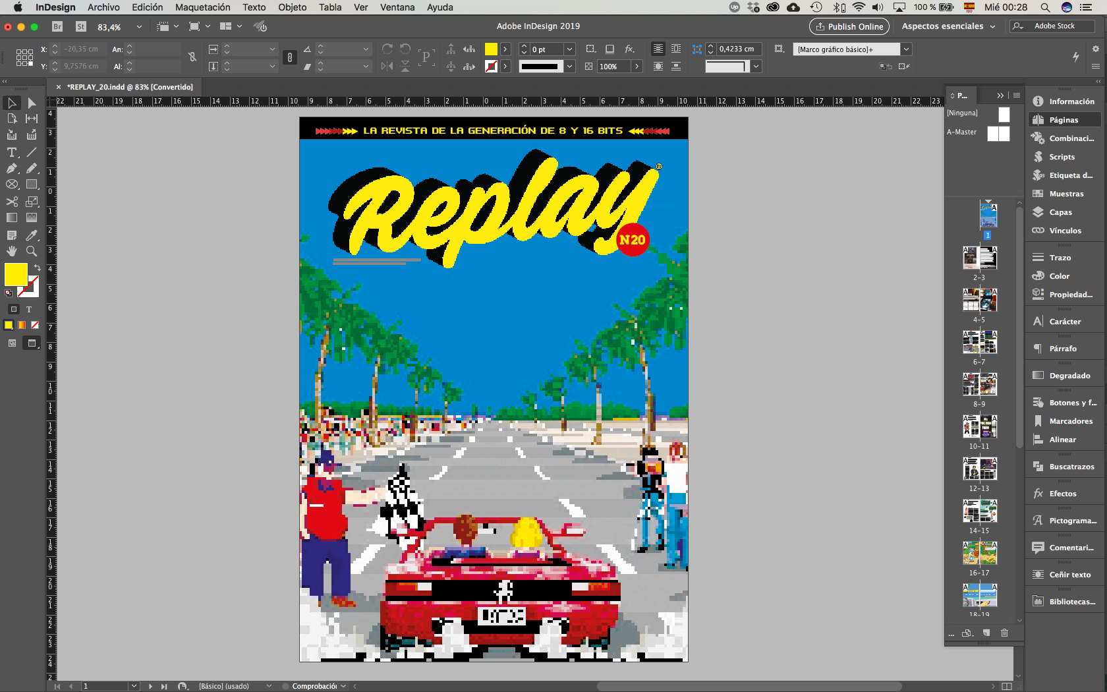1107x692 pixels.
Task: Activate the Zoom tool
Action: [32, 251]
